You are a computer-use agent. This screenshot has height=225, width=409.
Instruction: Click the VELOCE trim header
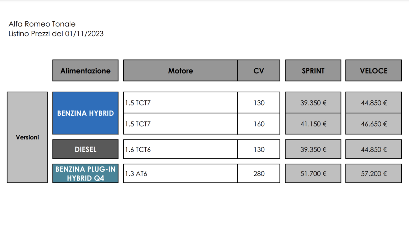click(373, 71)
